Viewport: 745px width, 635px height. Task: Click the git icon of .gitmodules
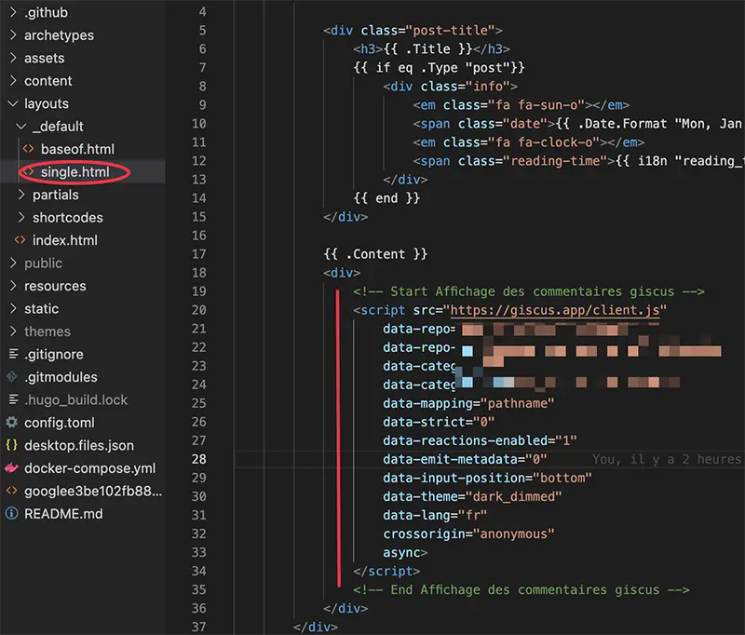pos(12,377)
